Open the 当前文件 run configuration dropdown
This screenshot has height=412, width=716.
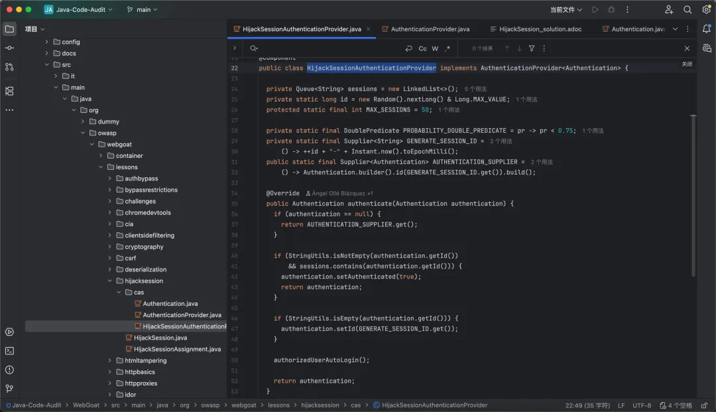566,9
